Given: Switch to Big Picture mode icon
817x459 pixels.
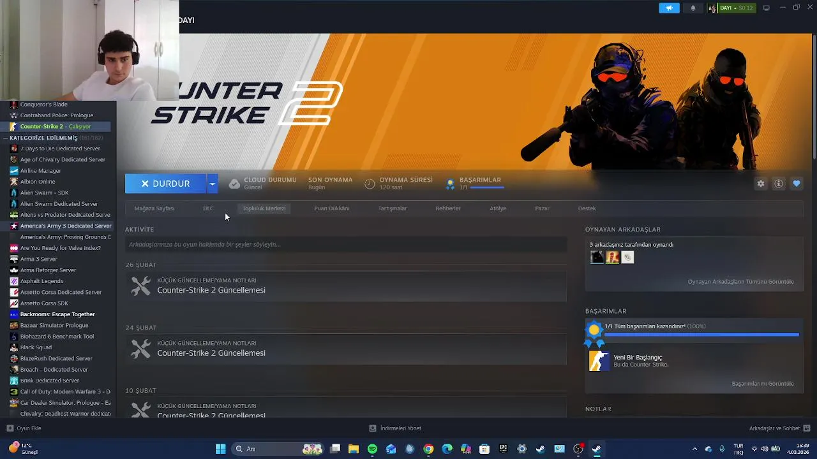Looking at the screenshot, I should coord(767,8).
